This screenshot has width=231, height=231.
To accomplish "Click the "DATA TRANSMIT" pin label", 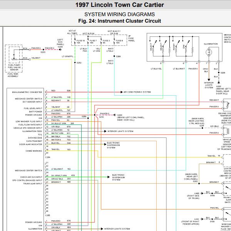I will click(x=34, y=141).
